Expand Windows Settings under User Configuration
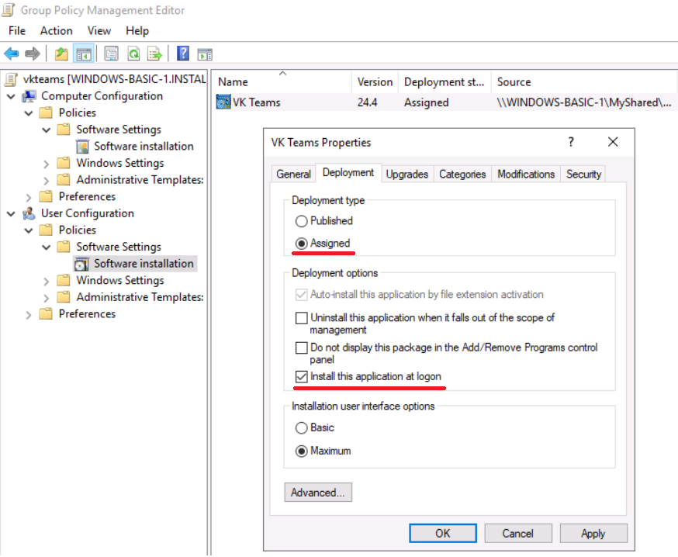Viewport: 678px width, 557px height. coord(47,281)
